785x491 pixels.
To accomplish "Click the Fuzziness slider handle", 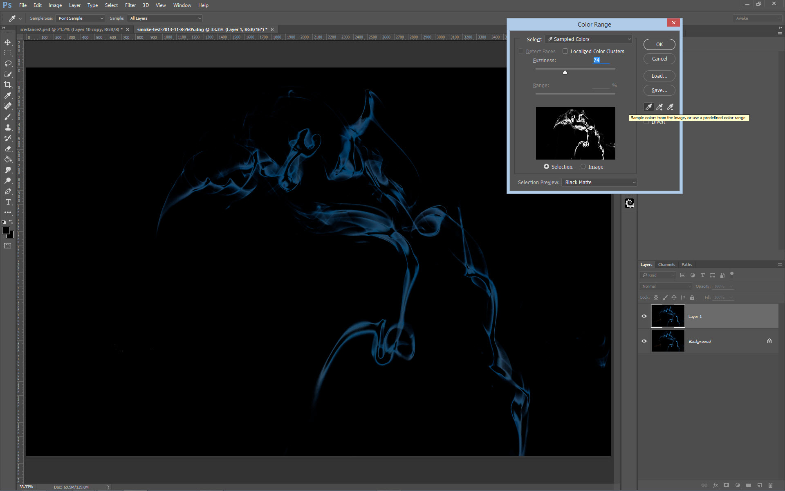I will pos(565,72).
